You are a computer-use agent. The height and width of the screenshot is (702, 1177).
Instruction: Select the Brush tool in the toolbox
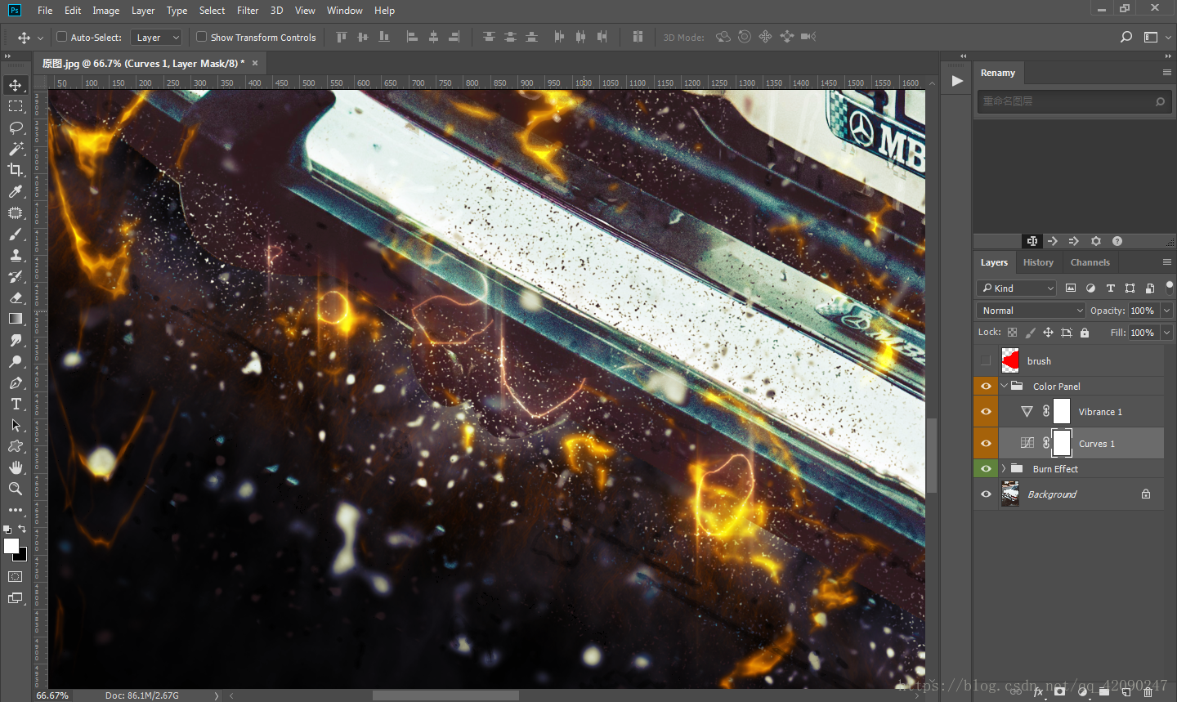click(16, 234)
